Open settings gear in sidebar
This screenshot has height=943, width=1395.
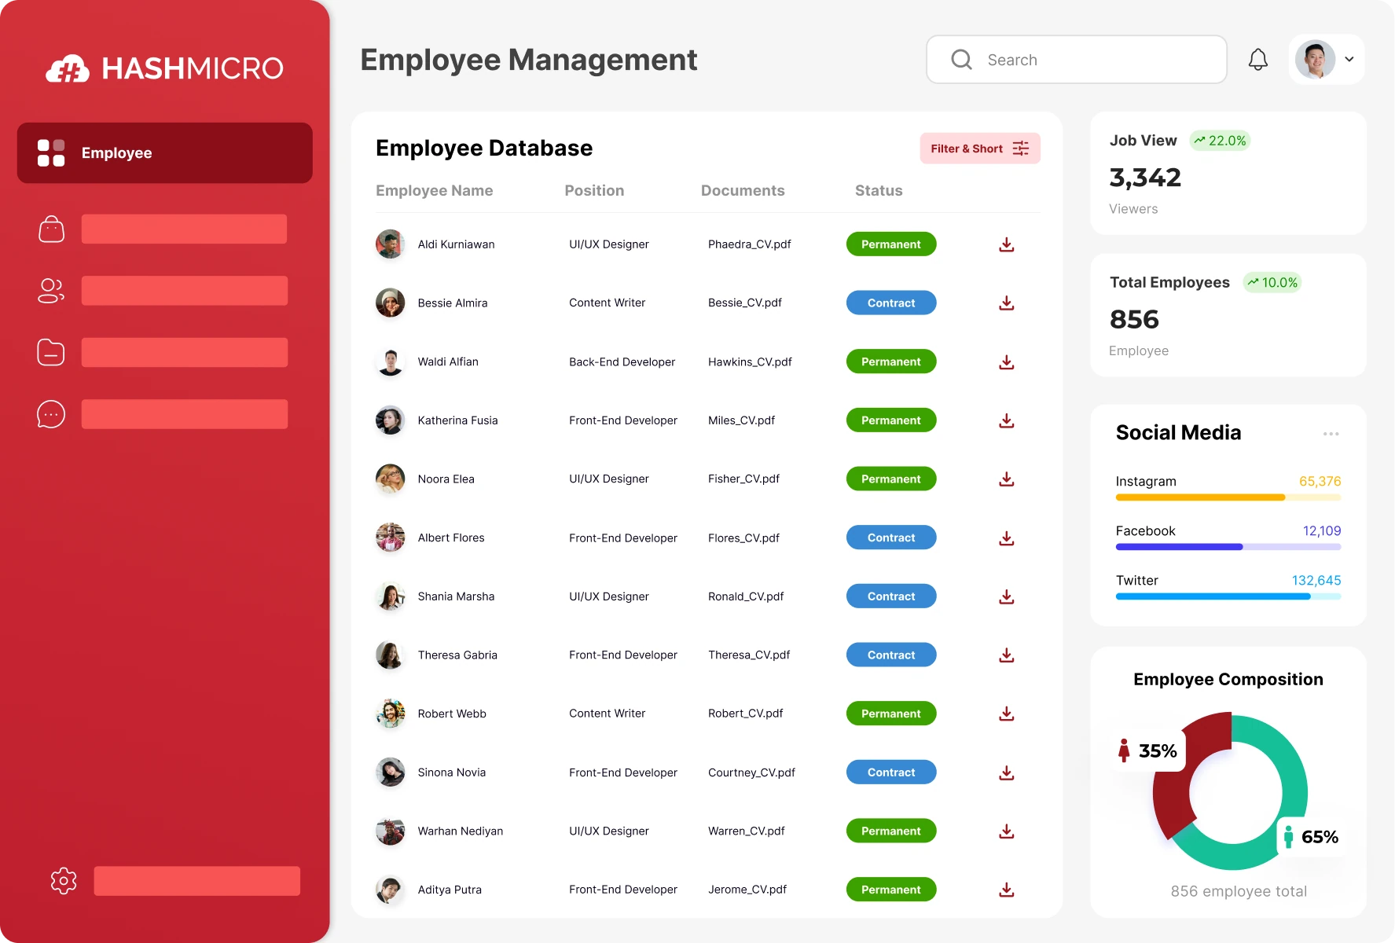[x=64, y=881]
